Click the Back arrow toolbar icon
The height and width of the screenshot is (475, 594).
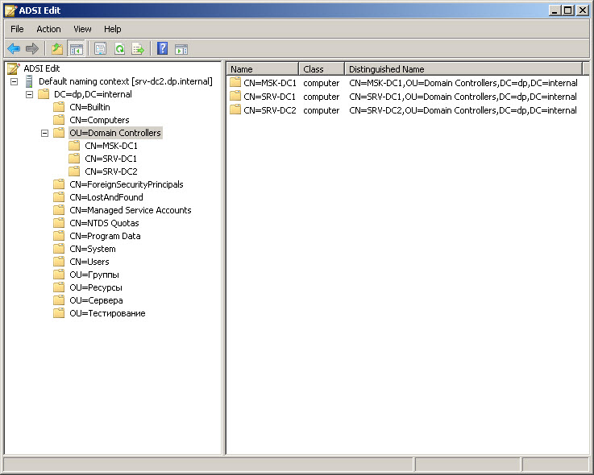pyautogui.click(x=14, y=49)
